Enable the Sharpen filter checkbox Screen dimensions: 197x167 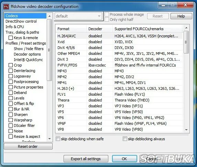pos(11,115)
